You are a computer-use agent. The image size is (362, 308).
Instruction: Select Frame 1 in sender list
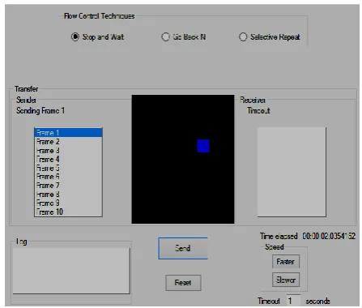tap(68, 133)
